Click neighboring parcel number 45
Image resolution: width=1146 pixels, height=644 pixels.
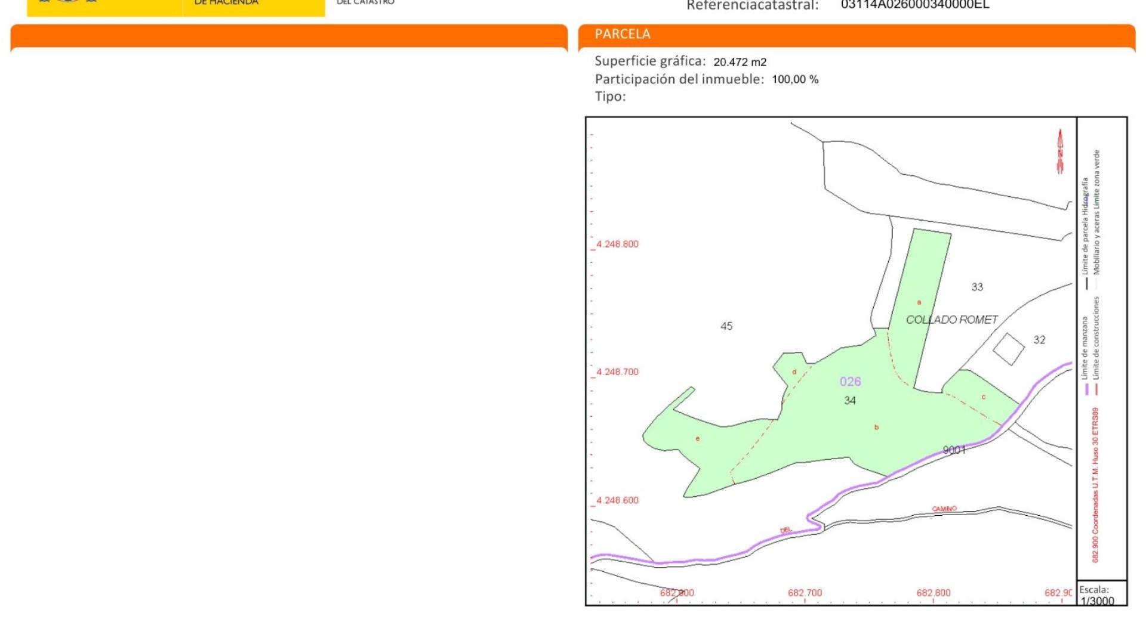(726, 326)
